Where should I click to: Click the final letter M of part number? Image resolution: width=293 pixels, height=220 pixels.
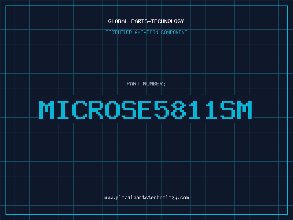click(x=244, y=110)
